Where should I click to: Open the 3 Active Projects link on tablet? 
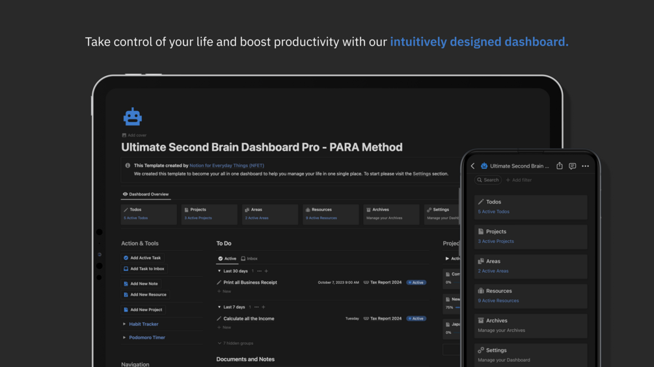click(x=198, y=218)
